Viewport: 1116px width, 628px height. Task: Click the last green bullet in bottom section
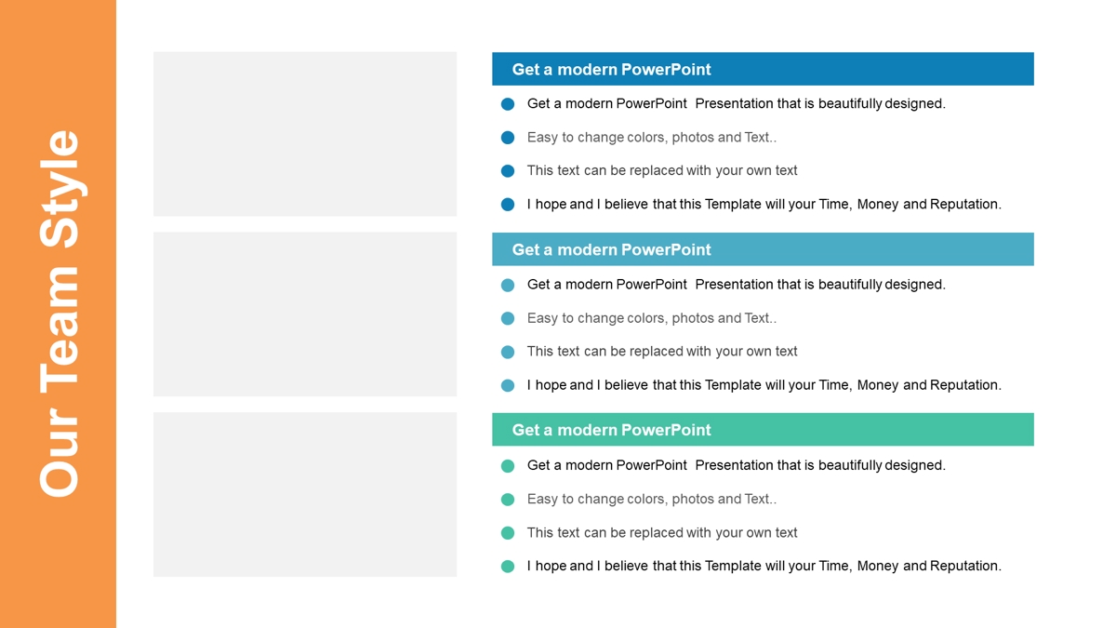click(508, 566)
